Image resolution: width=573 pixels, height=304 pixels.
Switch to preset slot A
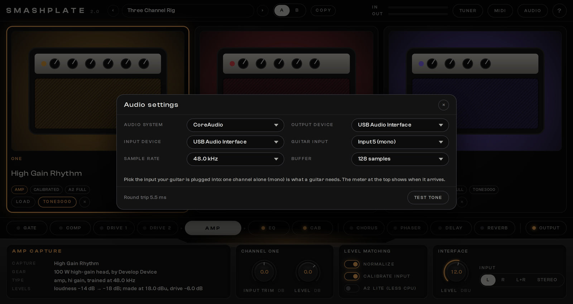282,10
